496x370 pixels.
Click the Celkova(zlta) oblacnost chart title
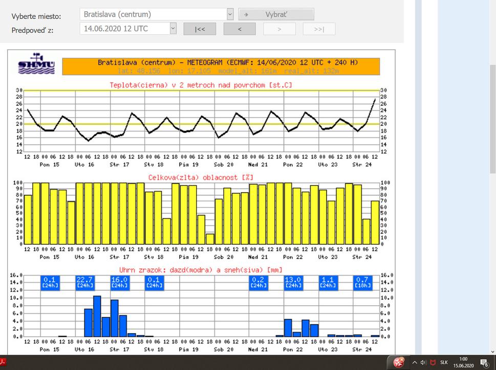[201, 178]
